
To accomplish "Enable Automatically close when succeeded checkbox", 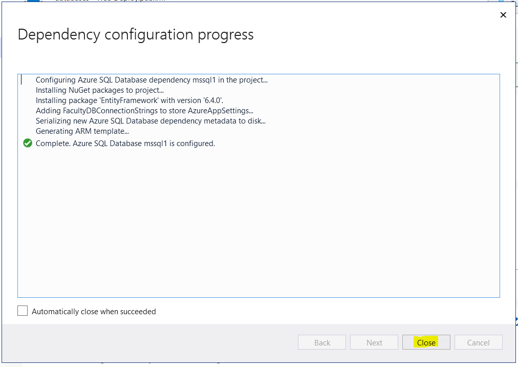I will 23,311.
